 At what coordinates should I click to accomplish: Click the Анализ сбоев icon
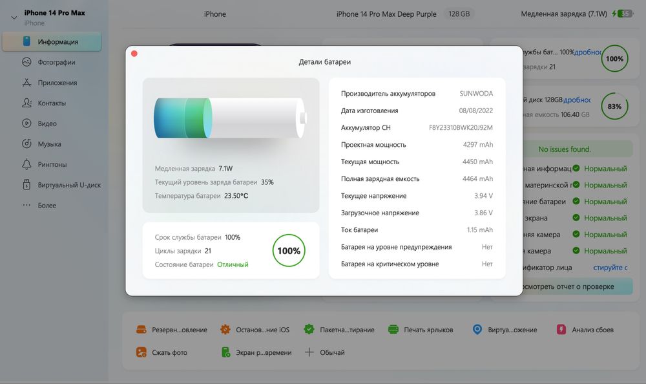[561, 329]
